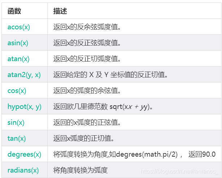The width and height of the screenshot is (222, 178).
Task: Click the 函数 column header
Action: (x=14, y=11)
